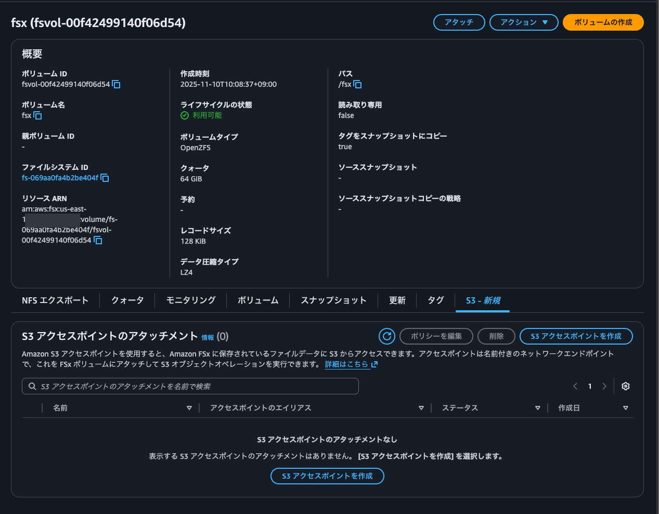Open the table preferences gear

[625, 386]
